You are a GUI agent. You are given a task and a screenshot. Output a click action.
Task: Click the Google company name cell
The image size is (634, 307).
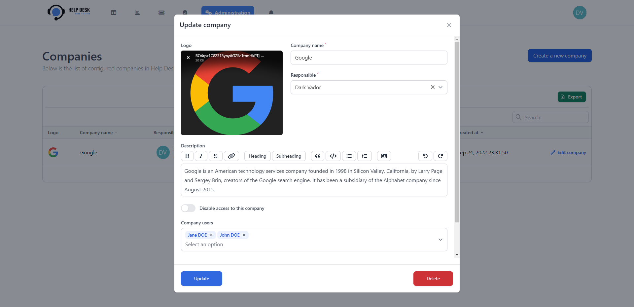[x=88, y=152]
